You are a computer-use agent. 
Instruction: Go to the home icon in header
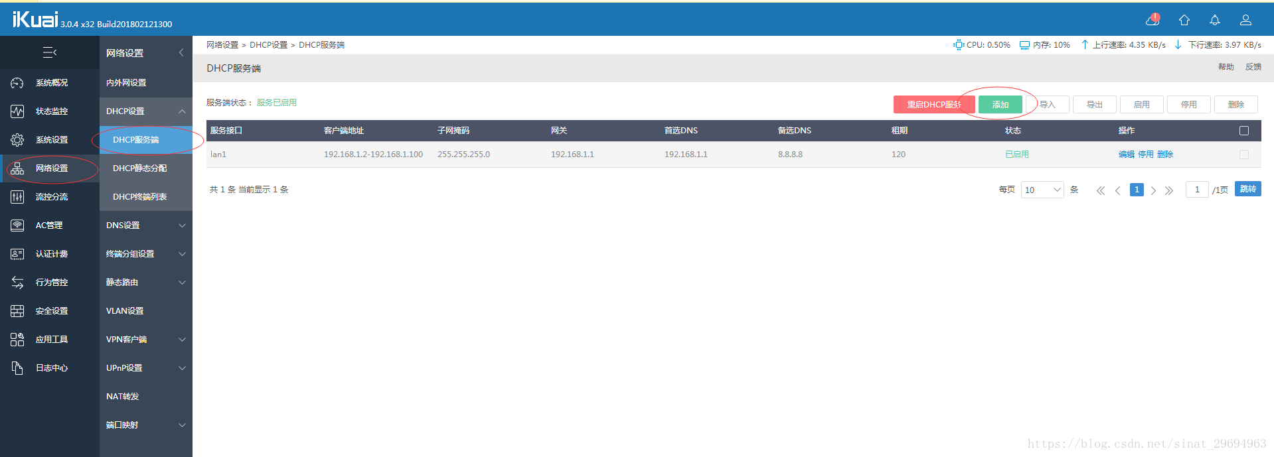(1184, 20)
